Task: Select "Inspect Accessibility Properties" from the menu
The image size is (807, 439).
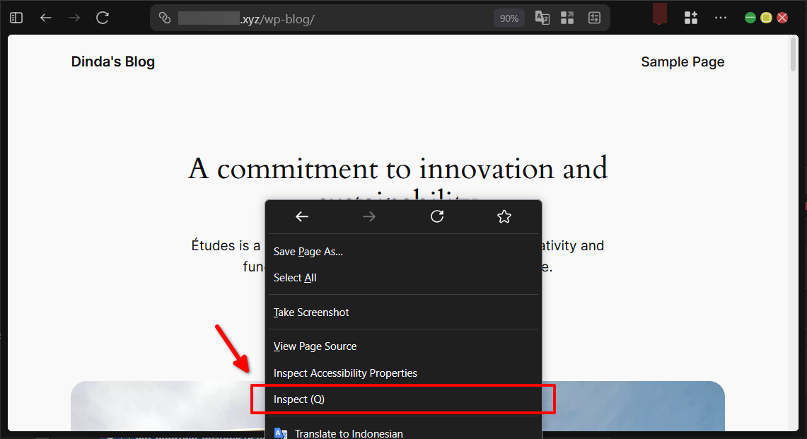Action: 345,373
